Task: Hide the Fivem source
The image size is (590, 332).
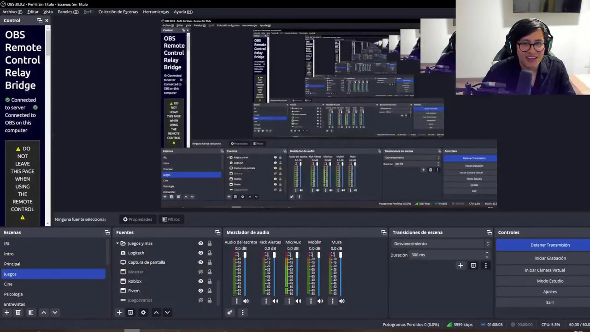Action: coord(201,291)
